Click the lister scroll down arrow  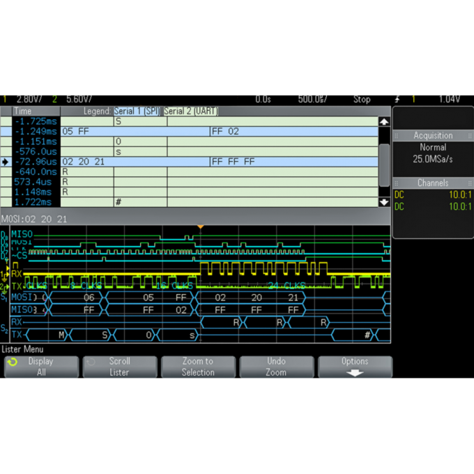[384, 202]
